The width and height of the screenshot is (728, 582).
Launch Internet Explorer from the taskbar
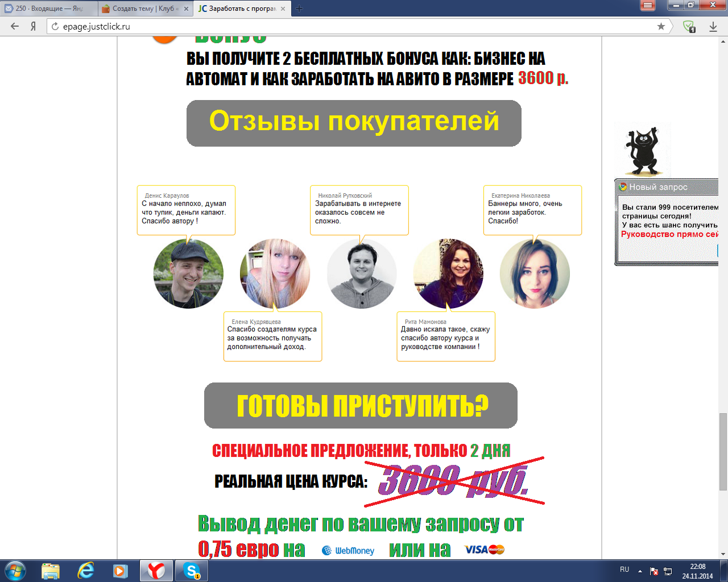[86, 571]
